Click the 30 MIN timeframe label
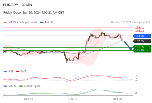Viewport: 152px width, 103px height. point(27,5)
